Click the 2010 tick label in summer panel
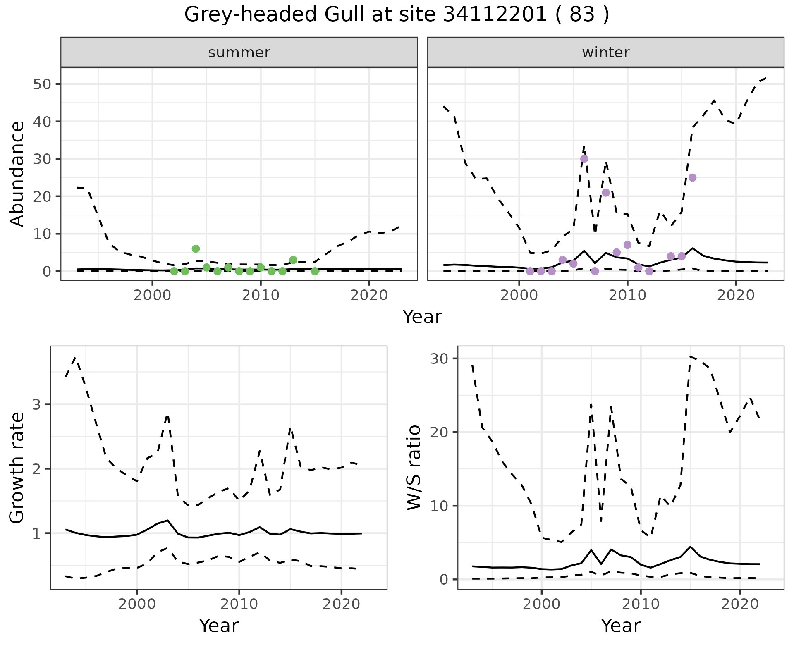The width and height of the screenshot is (794, 645). (261, 295)
